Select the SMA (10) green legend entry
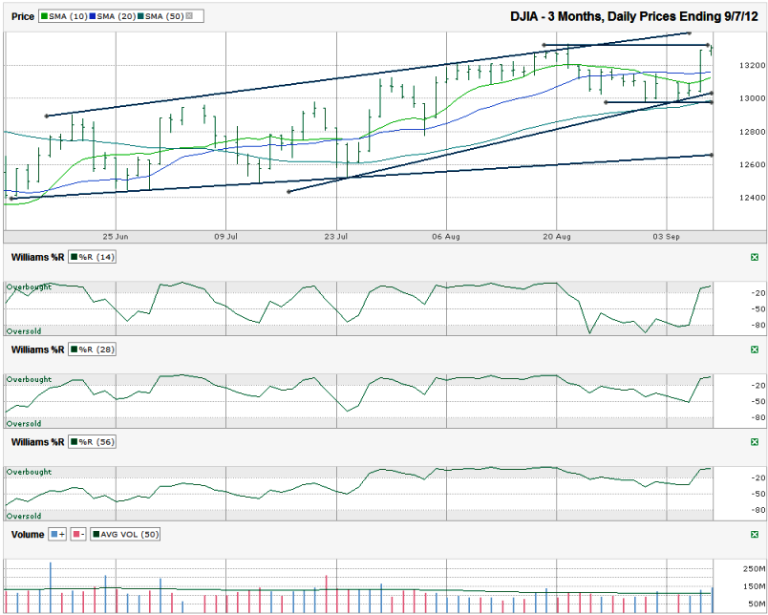768x615 pixels. tap(64, 16)
